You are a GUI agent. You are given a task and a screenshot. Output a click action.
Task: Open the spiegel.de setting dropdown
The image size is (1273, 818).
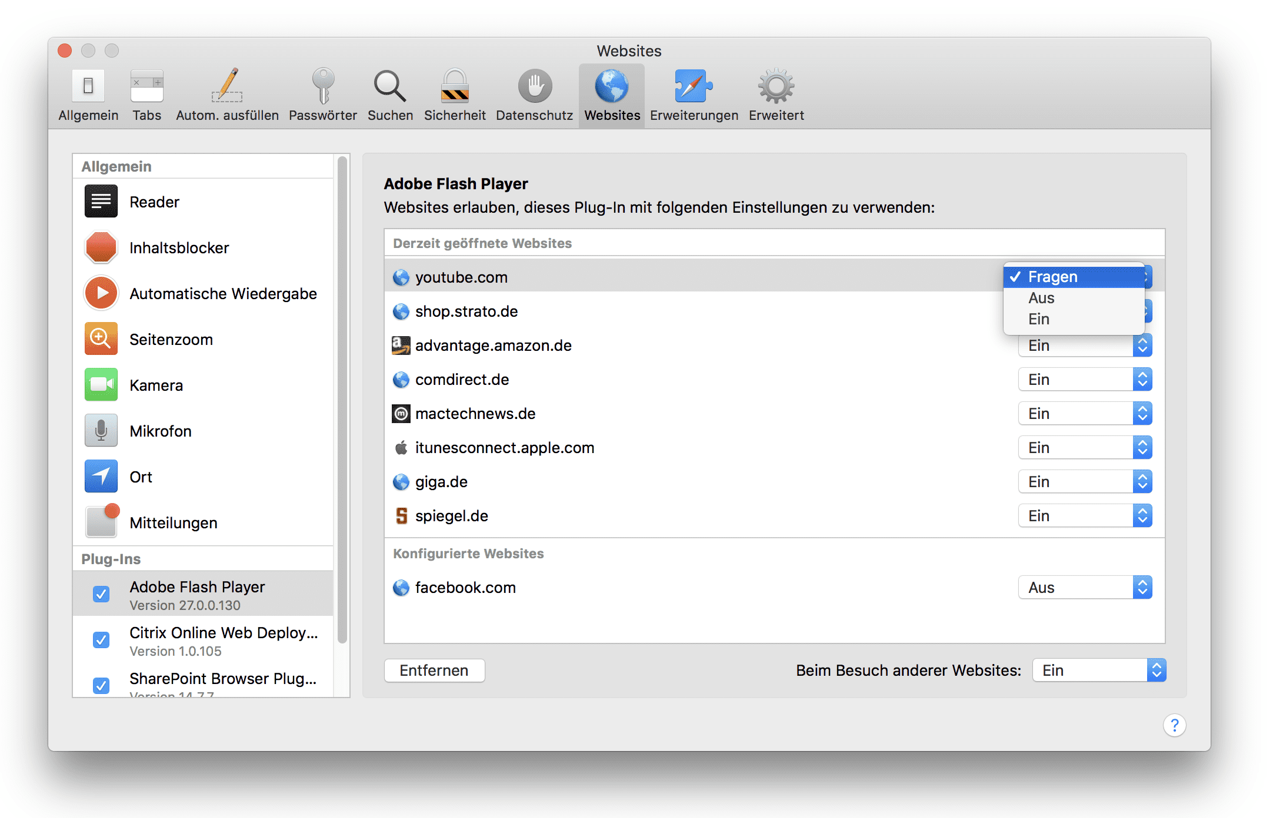coord(1085,516)
